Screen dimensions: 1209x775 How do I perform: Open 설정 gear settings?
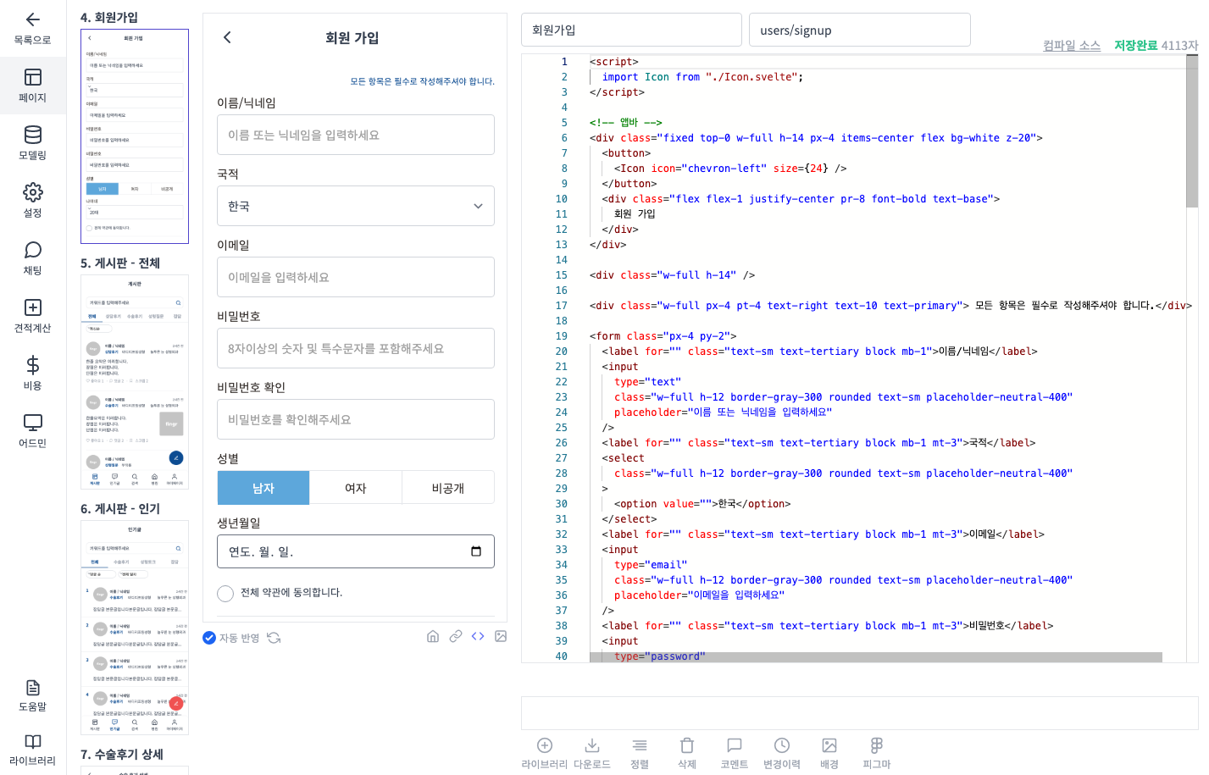(x=32, y=201)
